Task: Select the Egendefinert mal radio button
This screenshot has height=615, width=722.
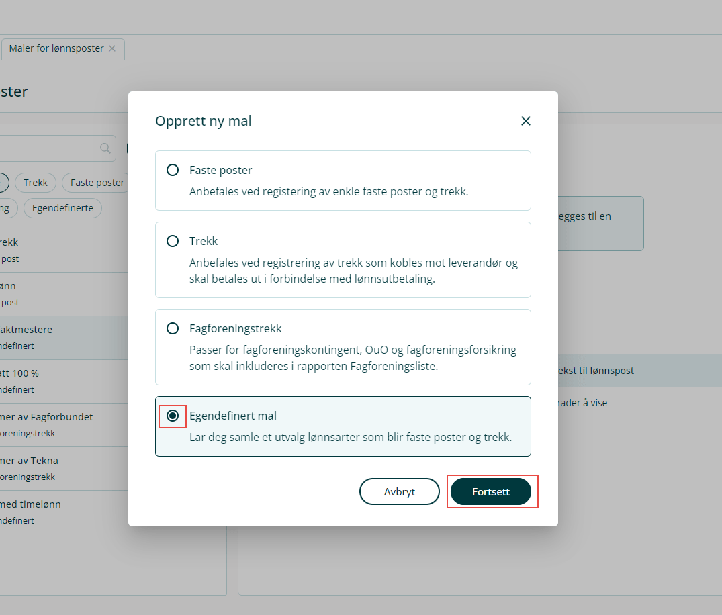Action: coord(173,416)
